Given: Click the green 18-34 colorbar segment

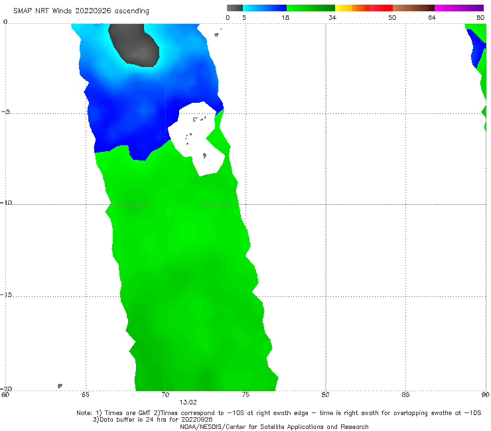Looking at the screenshot, I should click(x=311, y=8).
